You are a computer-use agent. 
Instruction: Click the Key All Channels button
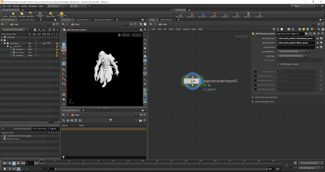click(x=307, y=168)
